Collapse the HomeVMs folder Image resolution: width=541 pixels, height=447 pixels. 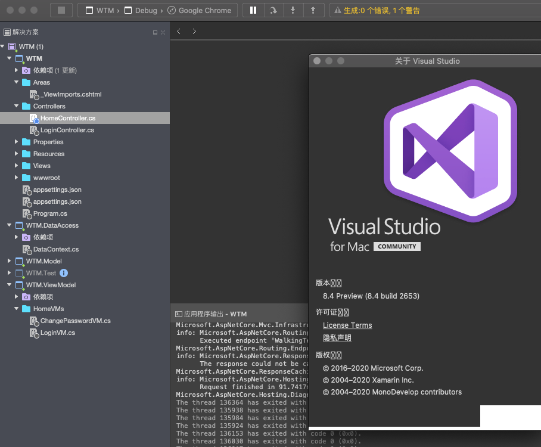click(x=16, y=309)
